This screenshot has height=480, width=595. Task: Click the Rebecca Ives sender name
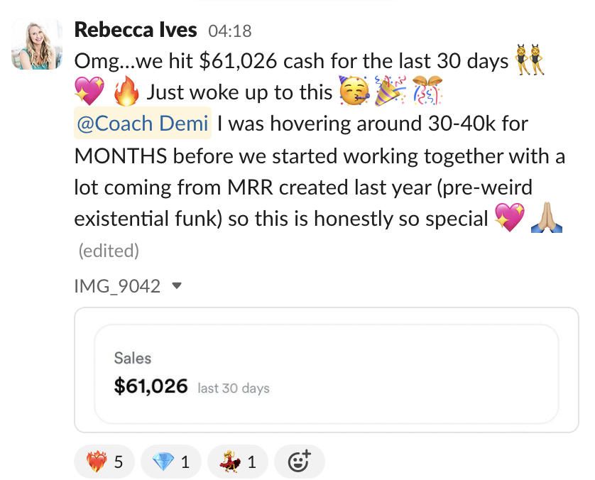[135, 31]
